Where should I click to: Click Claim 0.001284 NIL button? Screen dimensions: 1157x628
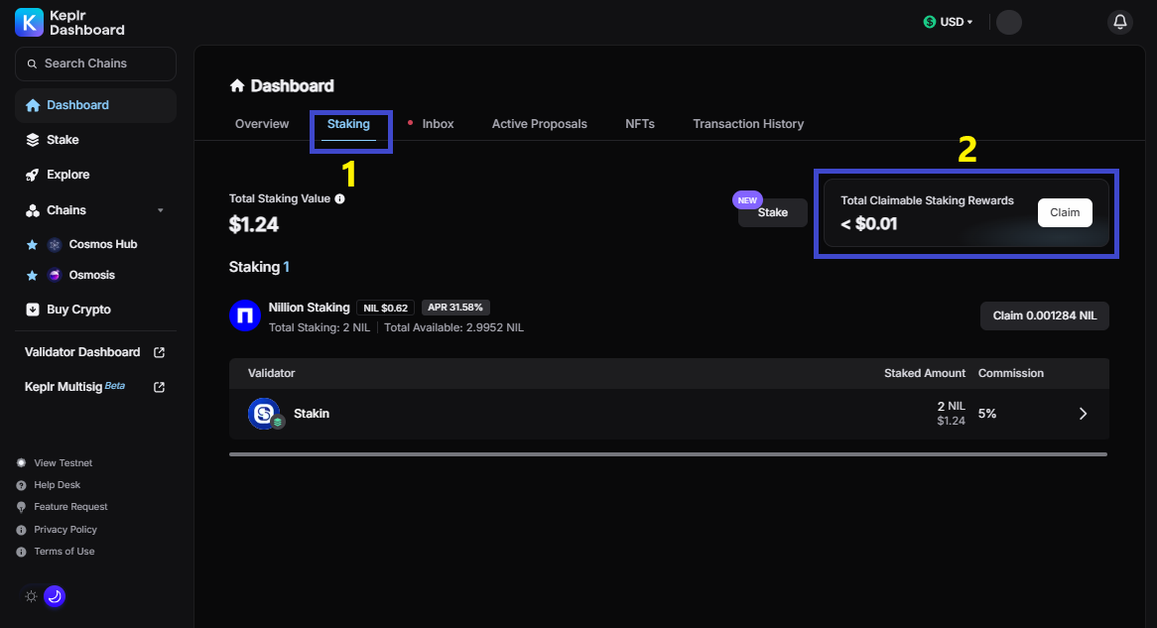pos(1044,315)
